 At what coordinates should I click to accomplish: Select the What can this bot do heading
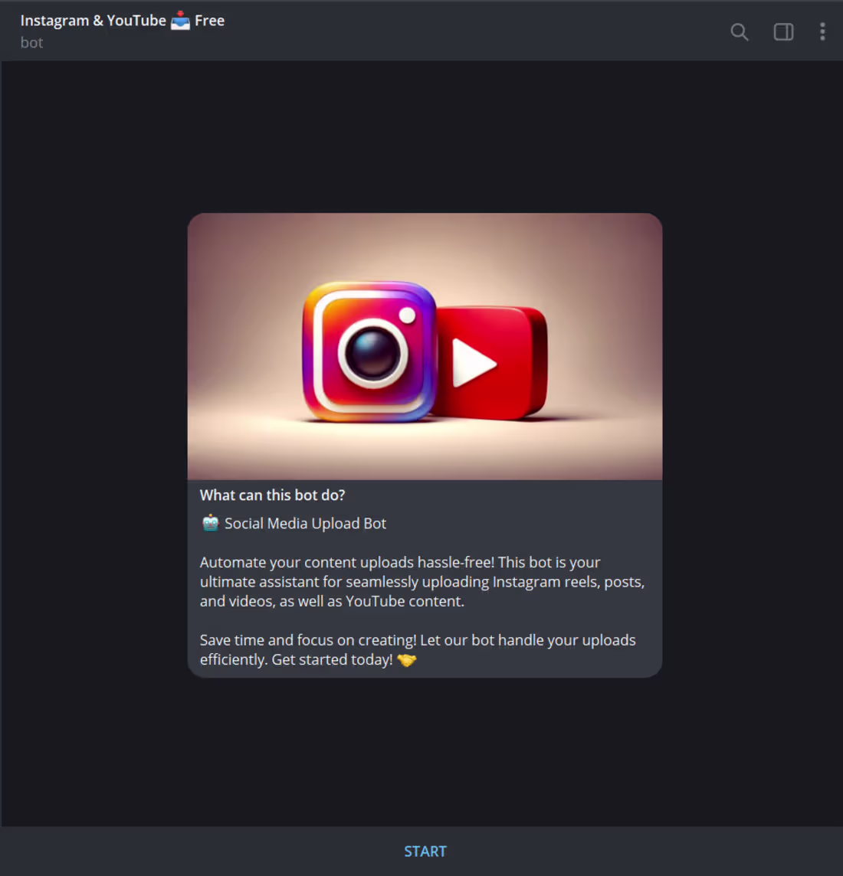tap(272, 495)
